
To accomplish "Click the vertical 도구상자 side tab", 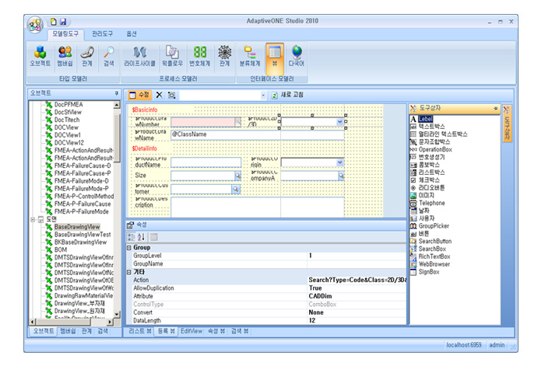I will [x=507, y=124].
